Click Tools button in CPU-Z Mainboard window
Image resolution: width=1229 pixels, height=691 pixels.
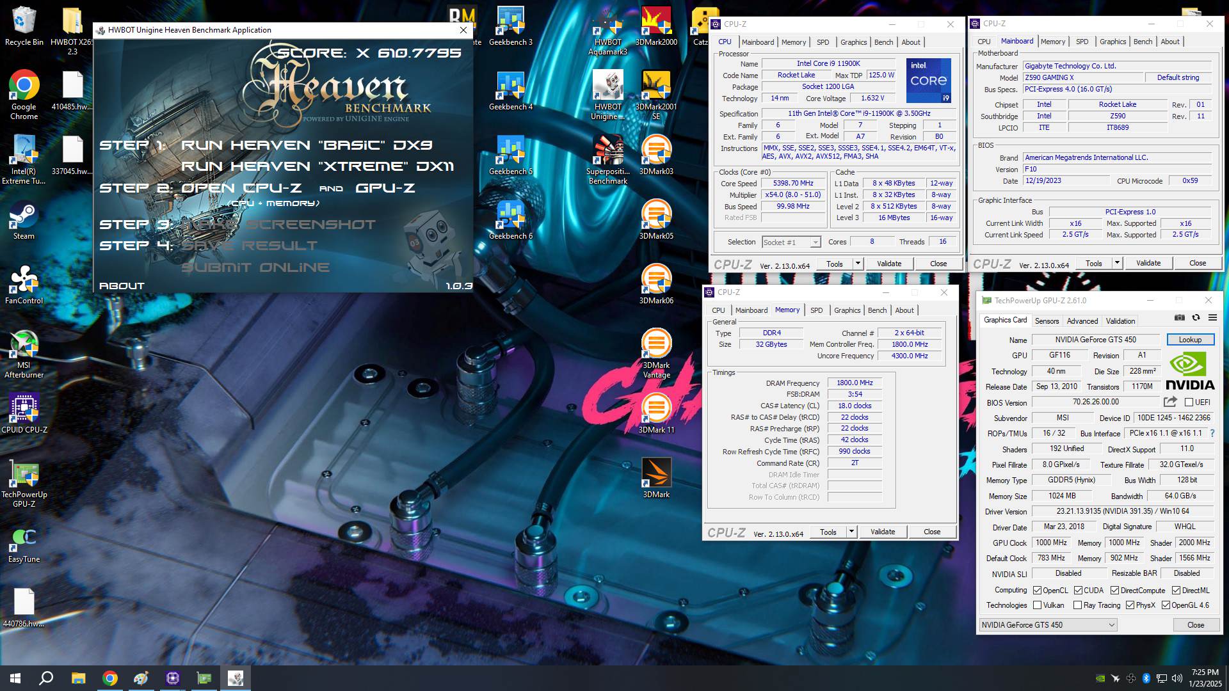[x=1093, y=263]
